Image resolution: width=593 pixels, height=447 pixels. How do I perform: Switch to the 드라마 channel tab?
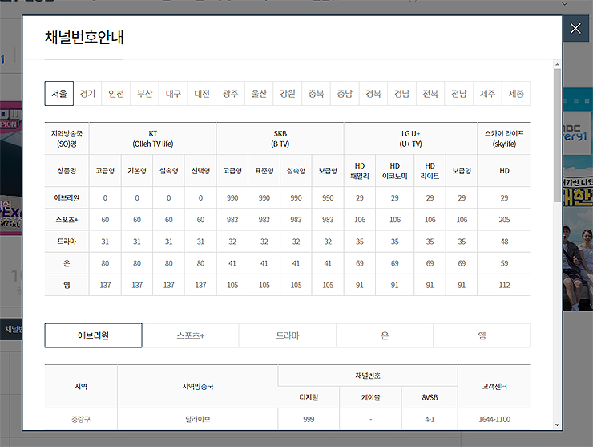tap(288, 335)
